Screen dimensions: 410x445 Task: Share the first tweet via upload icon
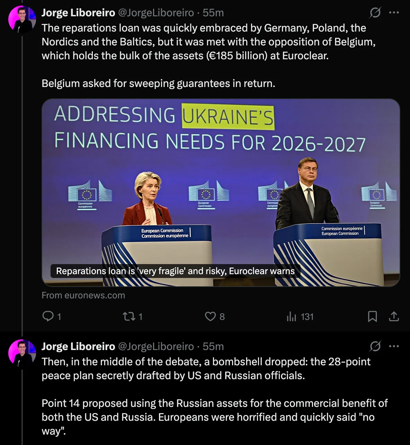tap(394, 316)
